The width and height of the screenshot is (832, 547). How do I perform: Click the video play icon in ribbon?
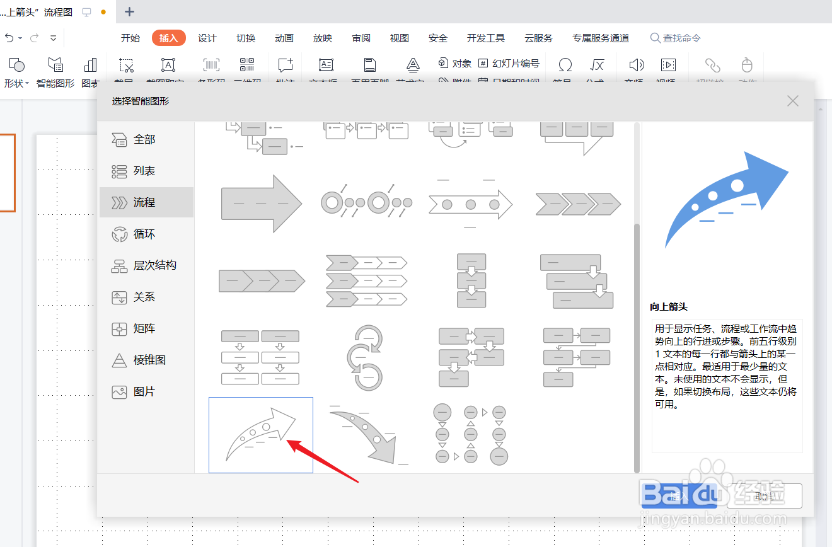(x=668, y=64)
